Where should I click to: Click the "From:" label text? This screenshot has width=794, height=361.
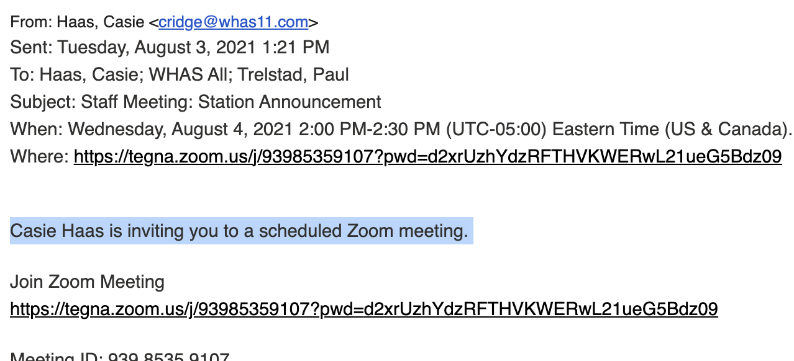(x=31, y=23)
